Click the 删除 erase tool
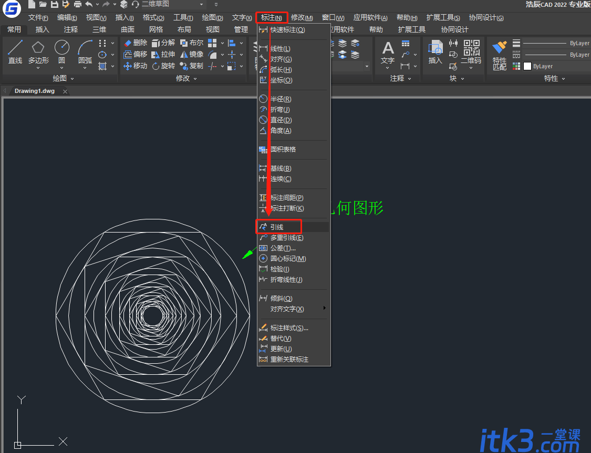The width and height of the screenshot is (591, 453). pyautogui.click(x=136, y=43)
